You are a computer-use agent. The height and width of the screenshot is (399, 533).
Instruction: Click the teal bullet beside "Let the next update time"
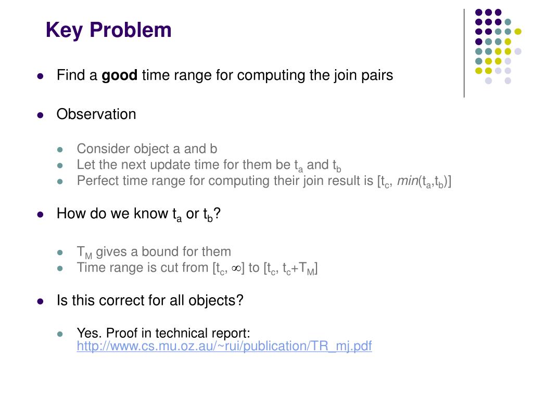click(x=60, y=166)
